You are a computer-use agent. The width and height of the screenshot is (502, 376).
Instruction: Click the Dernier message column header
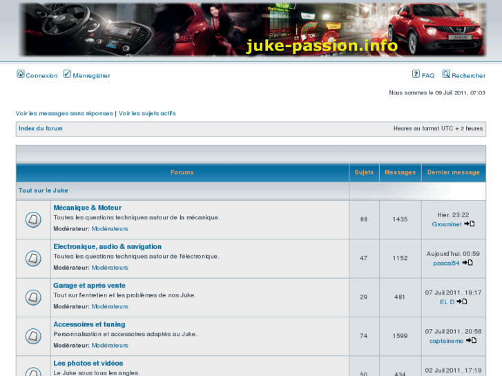(x=454, y=172)
